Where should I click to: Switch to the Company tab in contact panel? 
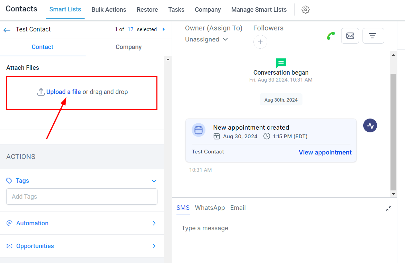tap(128, 47)
